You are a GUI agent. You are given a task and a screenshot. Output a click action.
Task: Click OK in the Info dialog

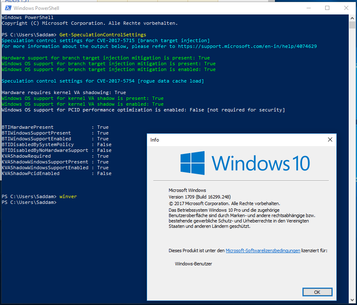[317, 292]
